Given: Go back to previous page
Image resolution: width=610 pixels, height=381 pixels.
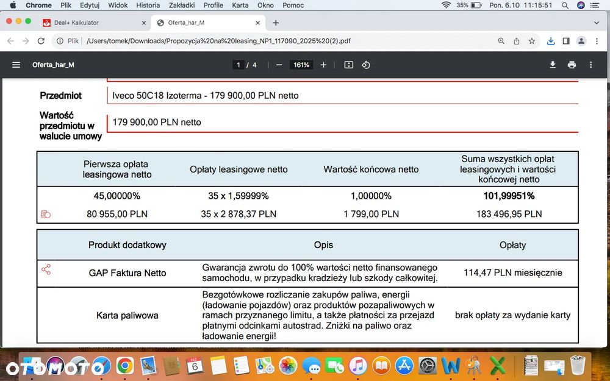Looking at the screenshot, I should [x=10, y=41].
